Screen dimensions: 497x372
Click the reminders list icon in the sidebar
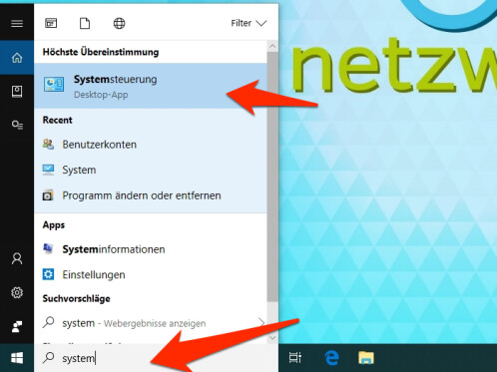click(x=17, y=125)
